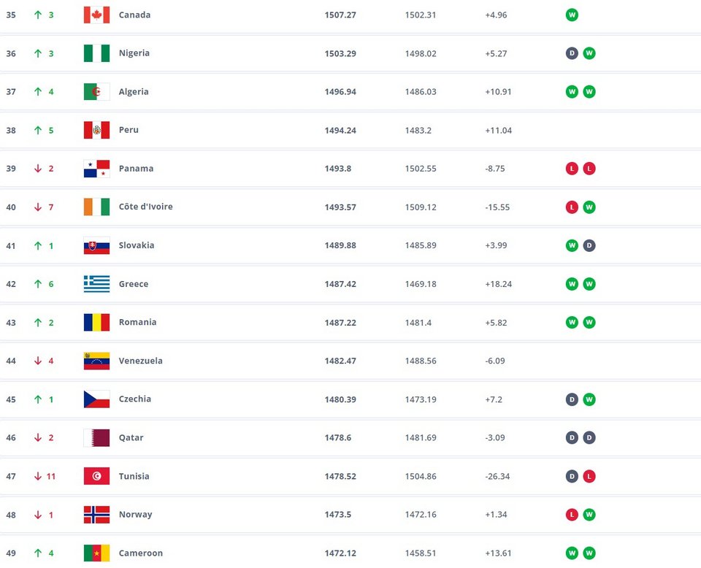Open the Côte d'Ivoire team link

146,207
